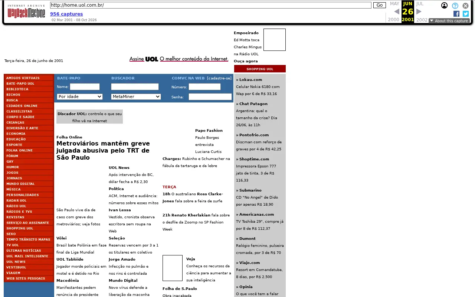The height and width of the screenshot is (297, 475).
Task: Open the 956 captures link
Action: click(66, 14)
